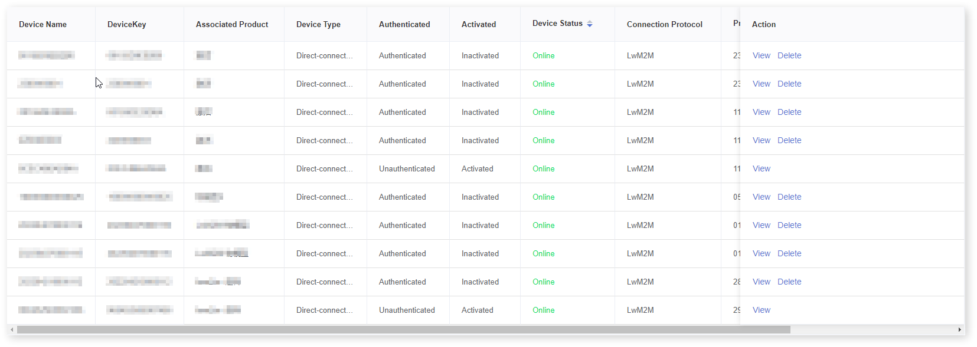This screenshot has height=347, width=977.
Task: Click the Connection Protocol column header
Action: 665,24
